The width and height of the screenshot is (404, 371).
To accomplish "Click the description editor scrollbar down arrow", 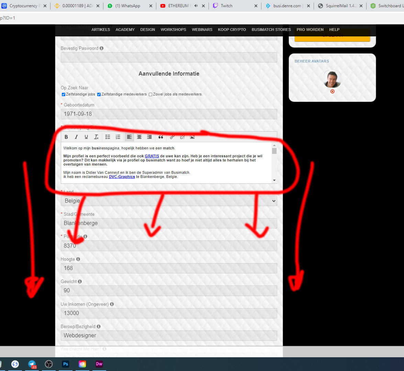I will 274,180.
